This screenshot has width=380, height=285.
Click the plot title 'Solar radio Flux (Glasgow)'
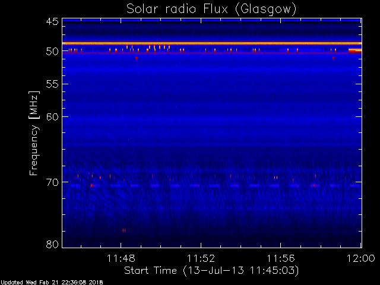point(211,9)
